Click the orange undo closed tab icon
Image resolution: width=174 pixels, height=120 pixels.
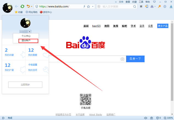tap(28, 6)
